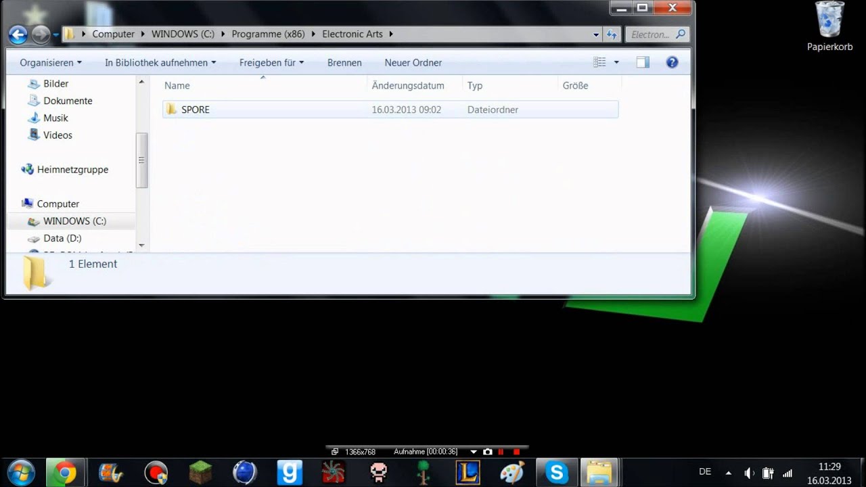Click WINDOWS (C:) in address bar

183,34
